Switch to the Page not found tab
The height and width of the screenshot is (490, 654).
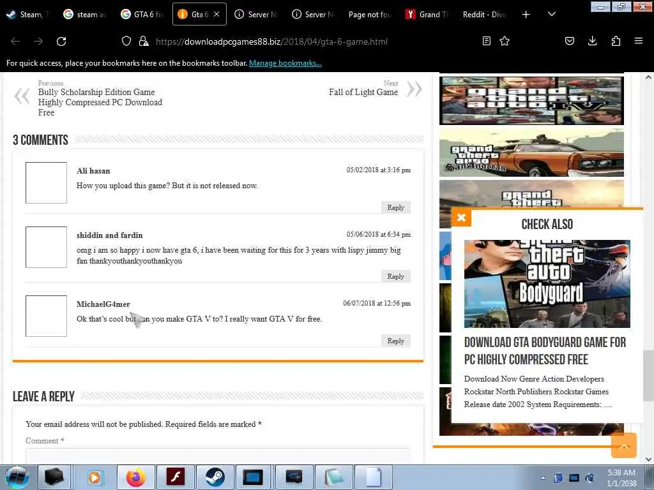[x=370, y=14]
